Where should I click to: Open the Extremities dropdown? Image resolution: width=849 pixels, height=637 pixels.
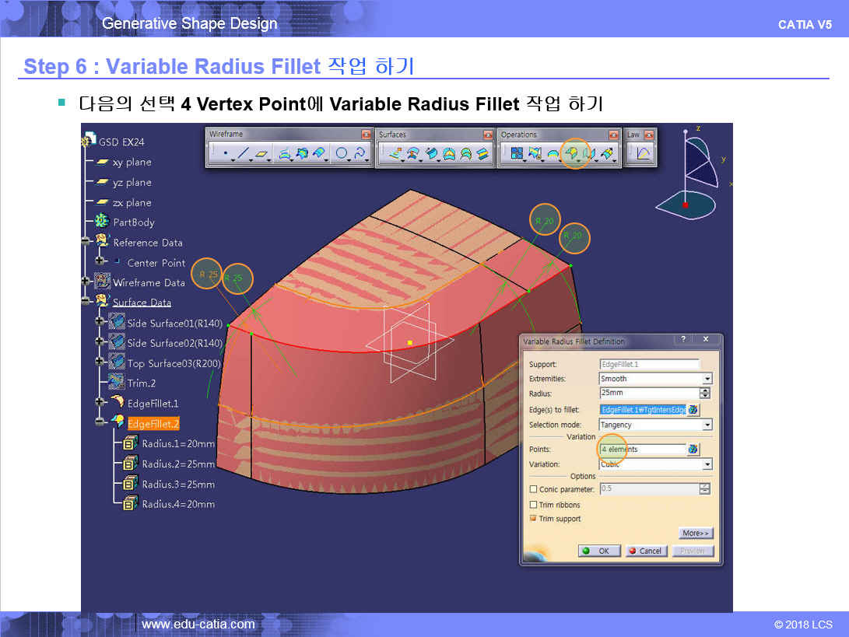[x=707, y=379]
